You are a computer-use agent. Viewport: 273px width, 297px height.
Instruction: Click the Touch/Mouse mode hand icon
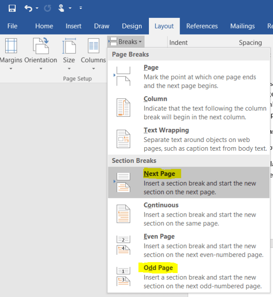(x=62, y=8)
